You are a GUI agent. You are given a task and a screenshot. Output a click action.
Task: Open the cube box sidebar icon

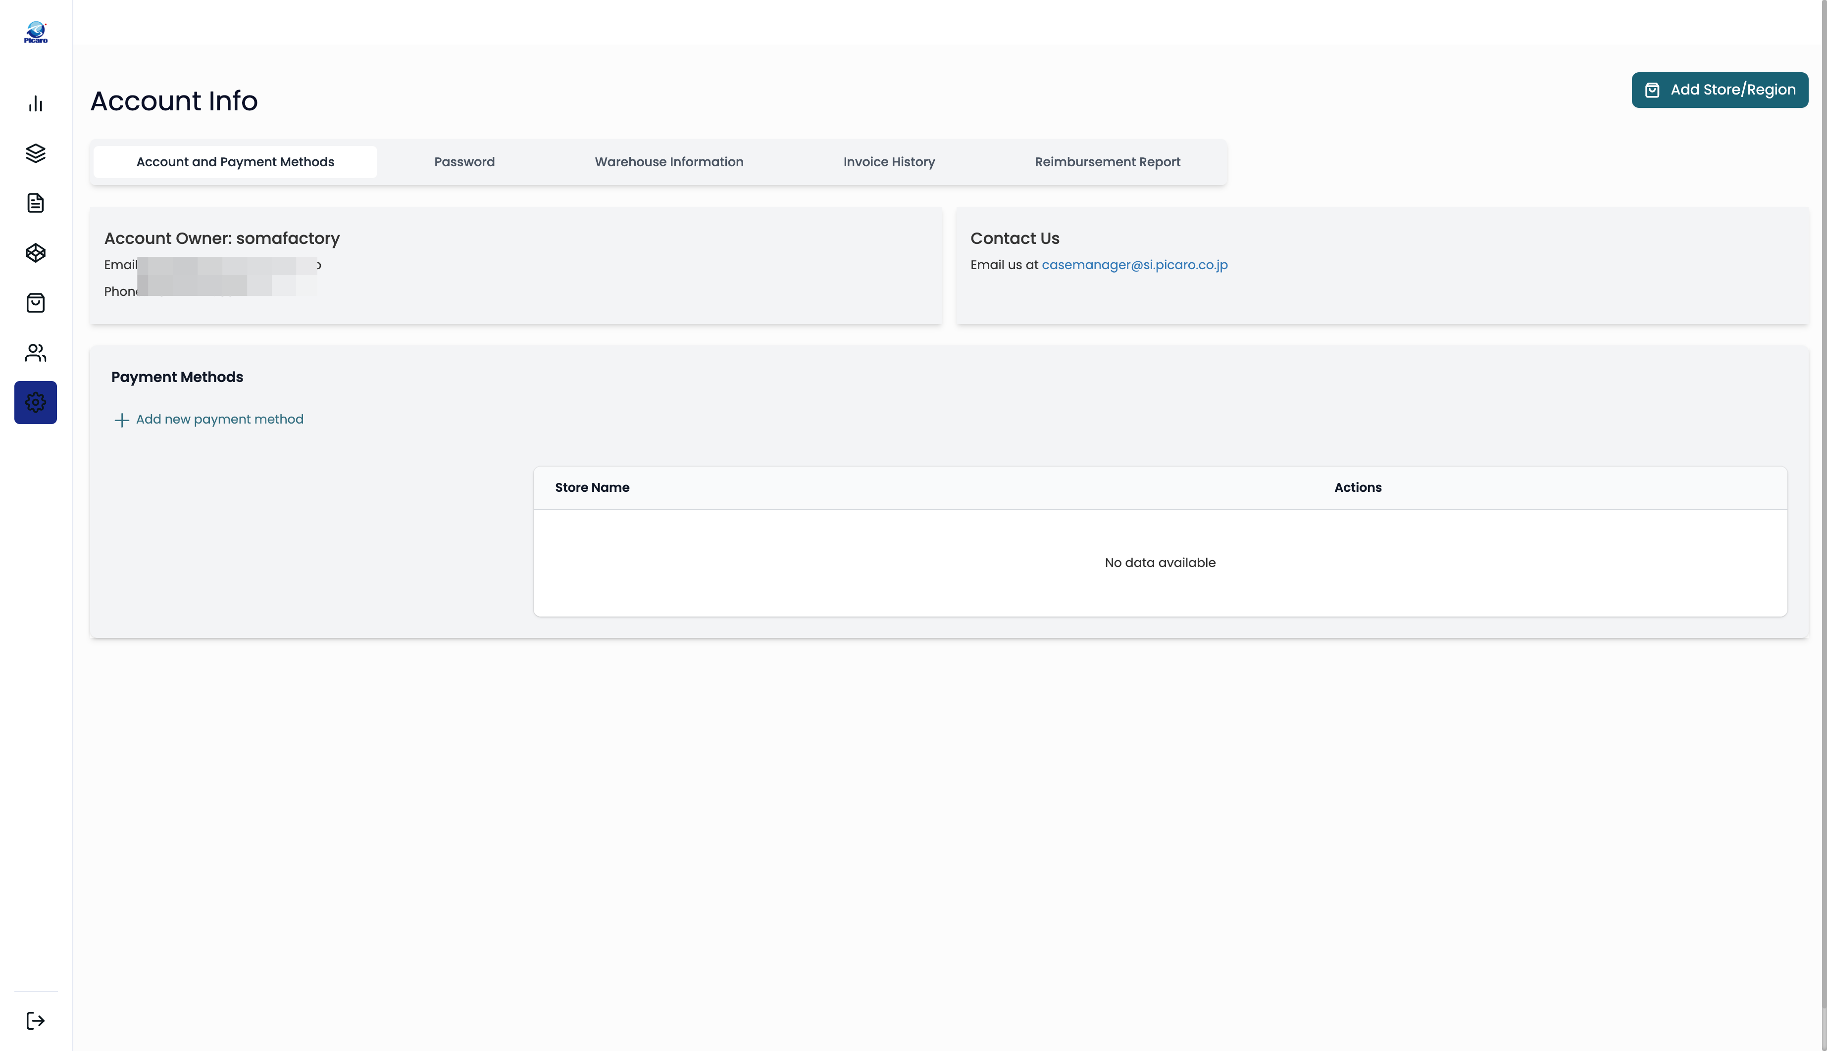tap(35, 253)
